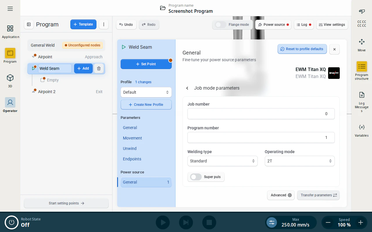This screenshot has height=232, width=372.
Task: Open the Operating mode dropdown
Action: 300,161
